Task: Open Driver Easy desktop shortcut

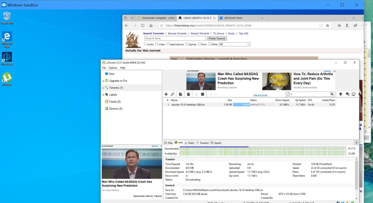Action: point(7,59)
